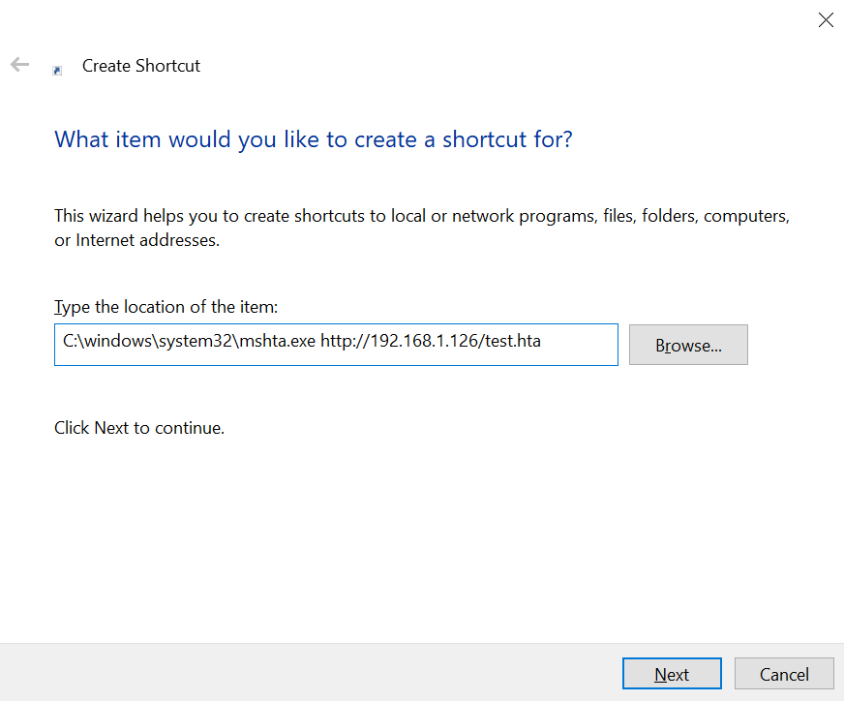The image size is (844, 701).
Task: Click the word "shortcut for?" in the heading
Action: (507, 139)
